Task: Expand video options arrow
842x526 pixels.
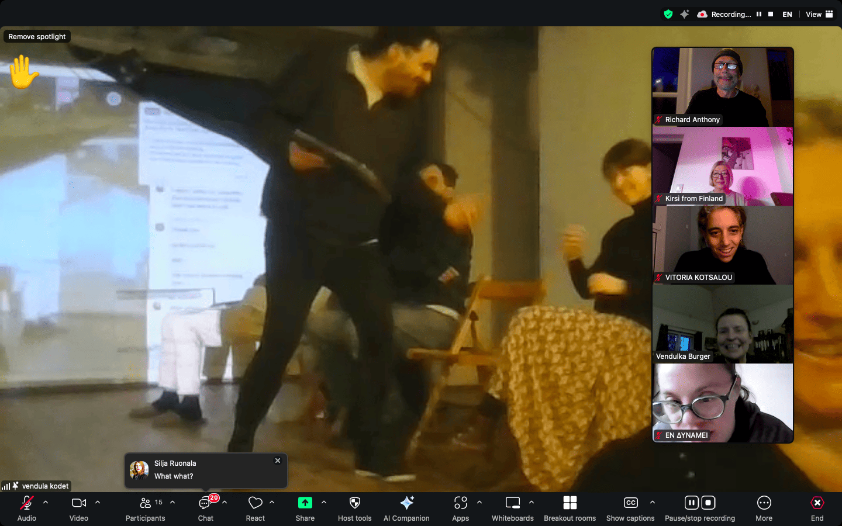Action: pos(98,502)
